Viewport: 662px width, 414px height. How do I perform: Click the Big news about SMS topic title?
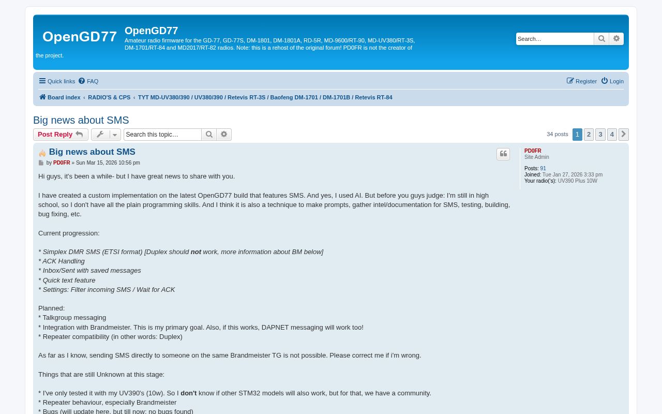click(x=81, y=120)
